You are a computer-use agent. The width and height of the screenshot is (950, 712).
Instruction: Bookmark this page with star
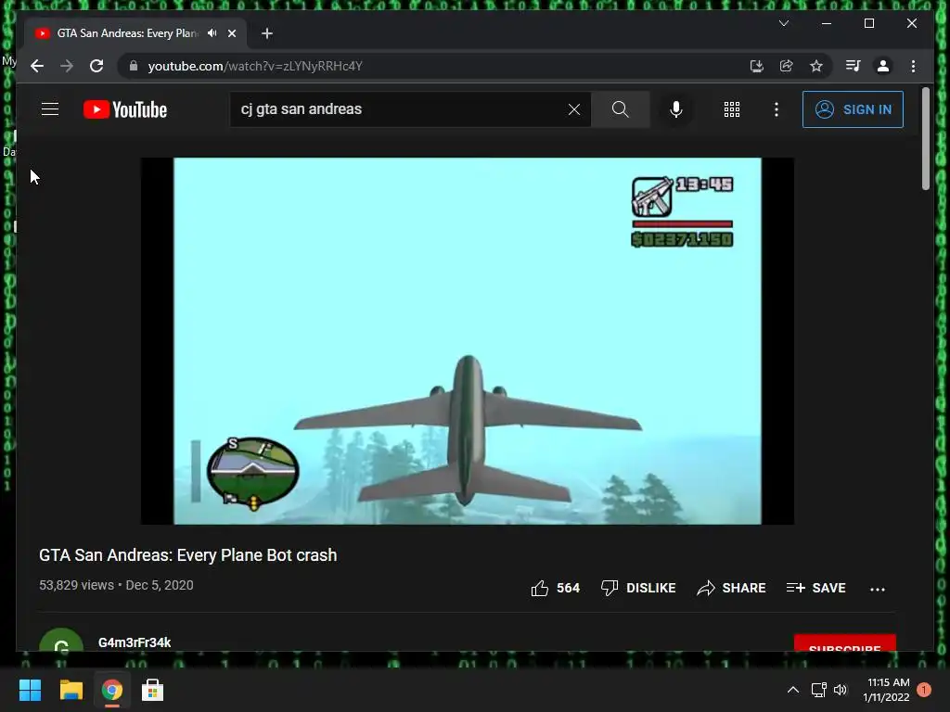(816, 66)
